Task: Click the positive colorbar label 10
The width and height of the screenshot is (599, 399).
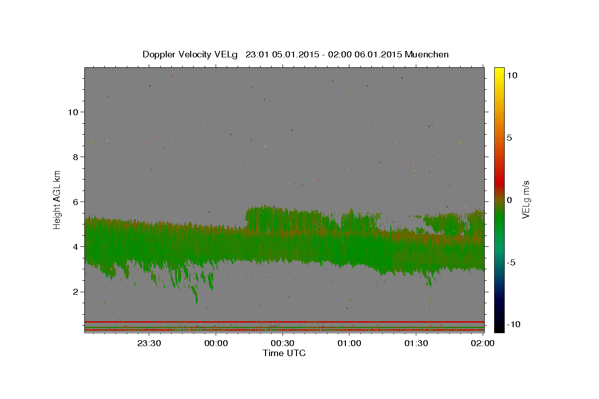Action: tap(512, 75)
